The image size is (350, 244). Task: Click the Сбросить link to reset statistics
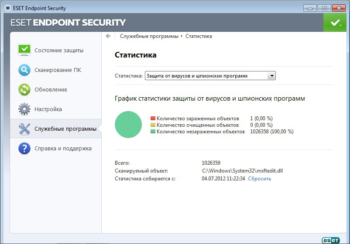coord(259,179)
